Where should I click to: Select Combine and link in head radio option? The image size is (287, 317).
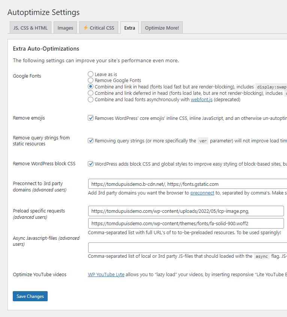(x=90, y=87)
